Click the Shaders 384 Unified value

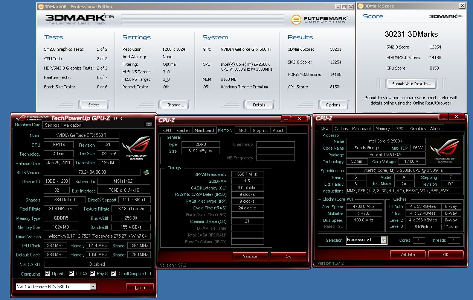tap(65, 200)
